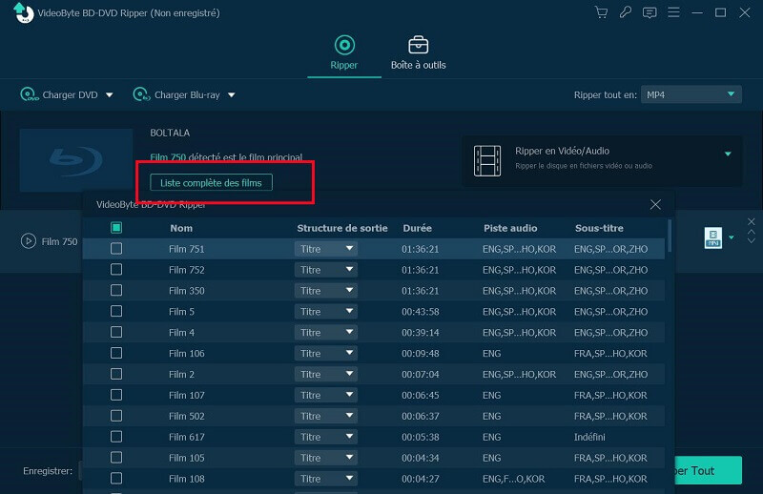The width and height of the screenshot is (763, 494).
Task: Click the BOLTALA disc title
Action: 170,133
